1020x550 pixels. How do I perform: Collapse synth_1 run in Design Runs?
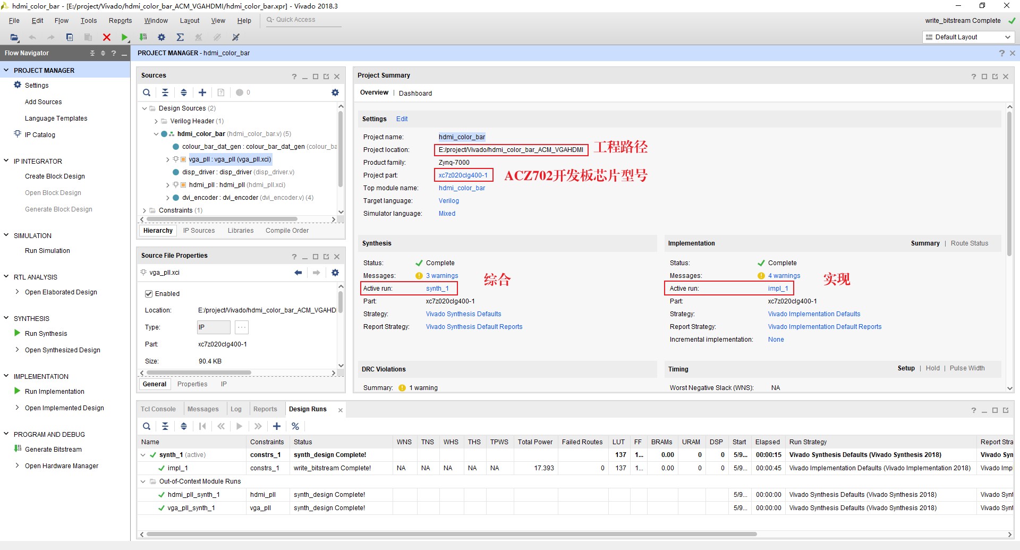143,455
